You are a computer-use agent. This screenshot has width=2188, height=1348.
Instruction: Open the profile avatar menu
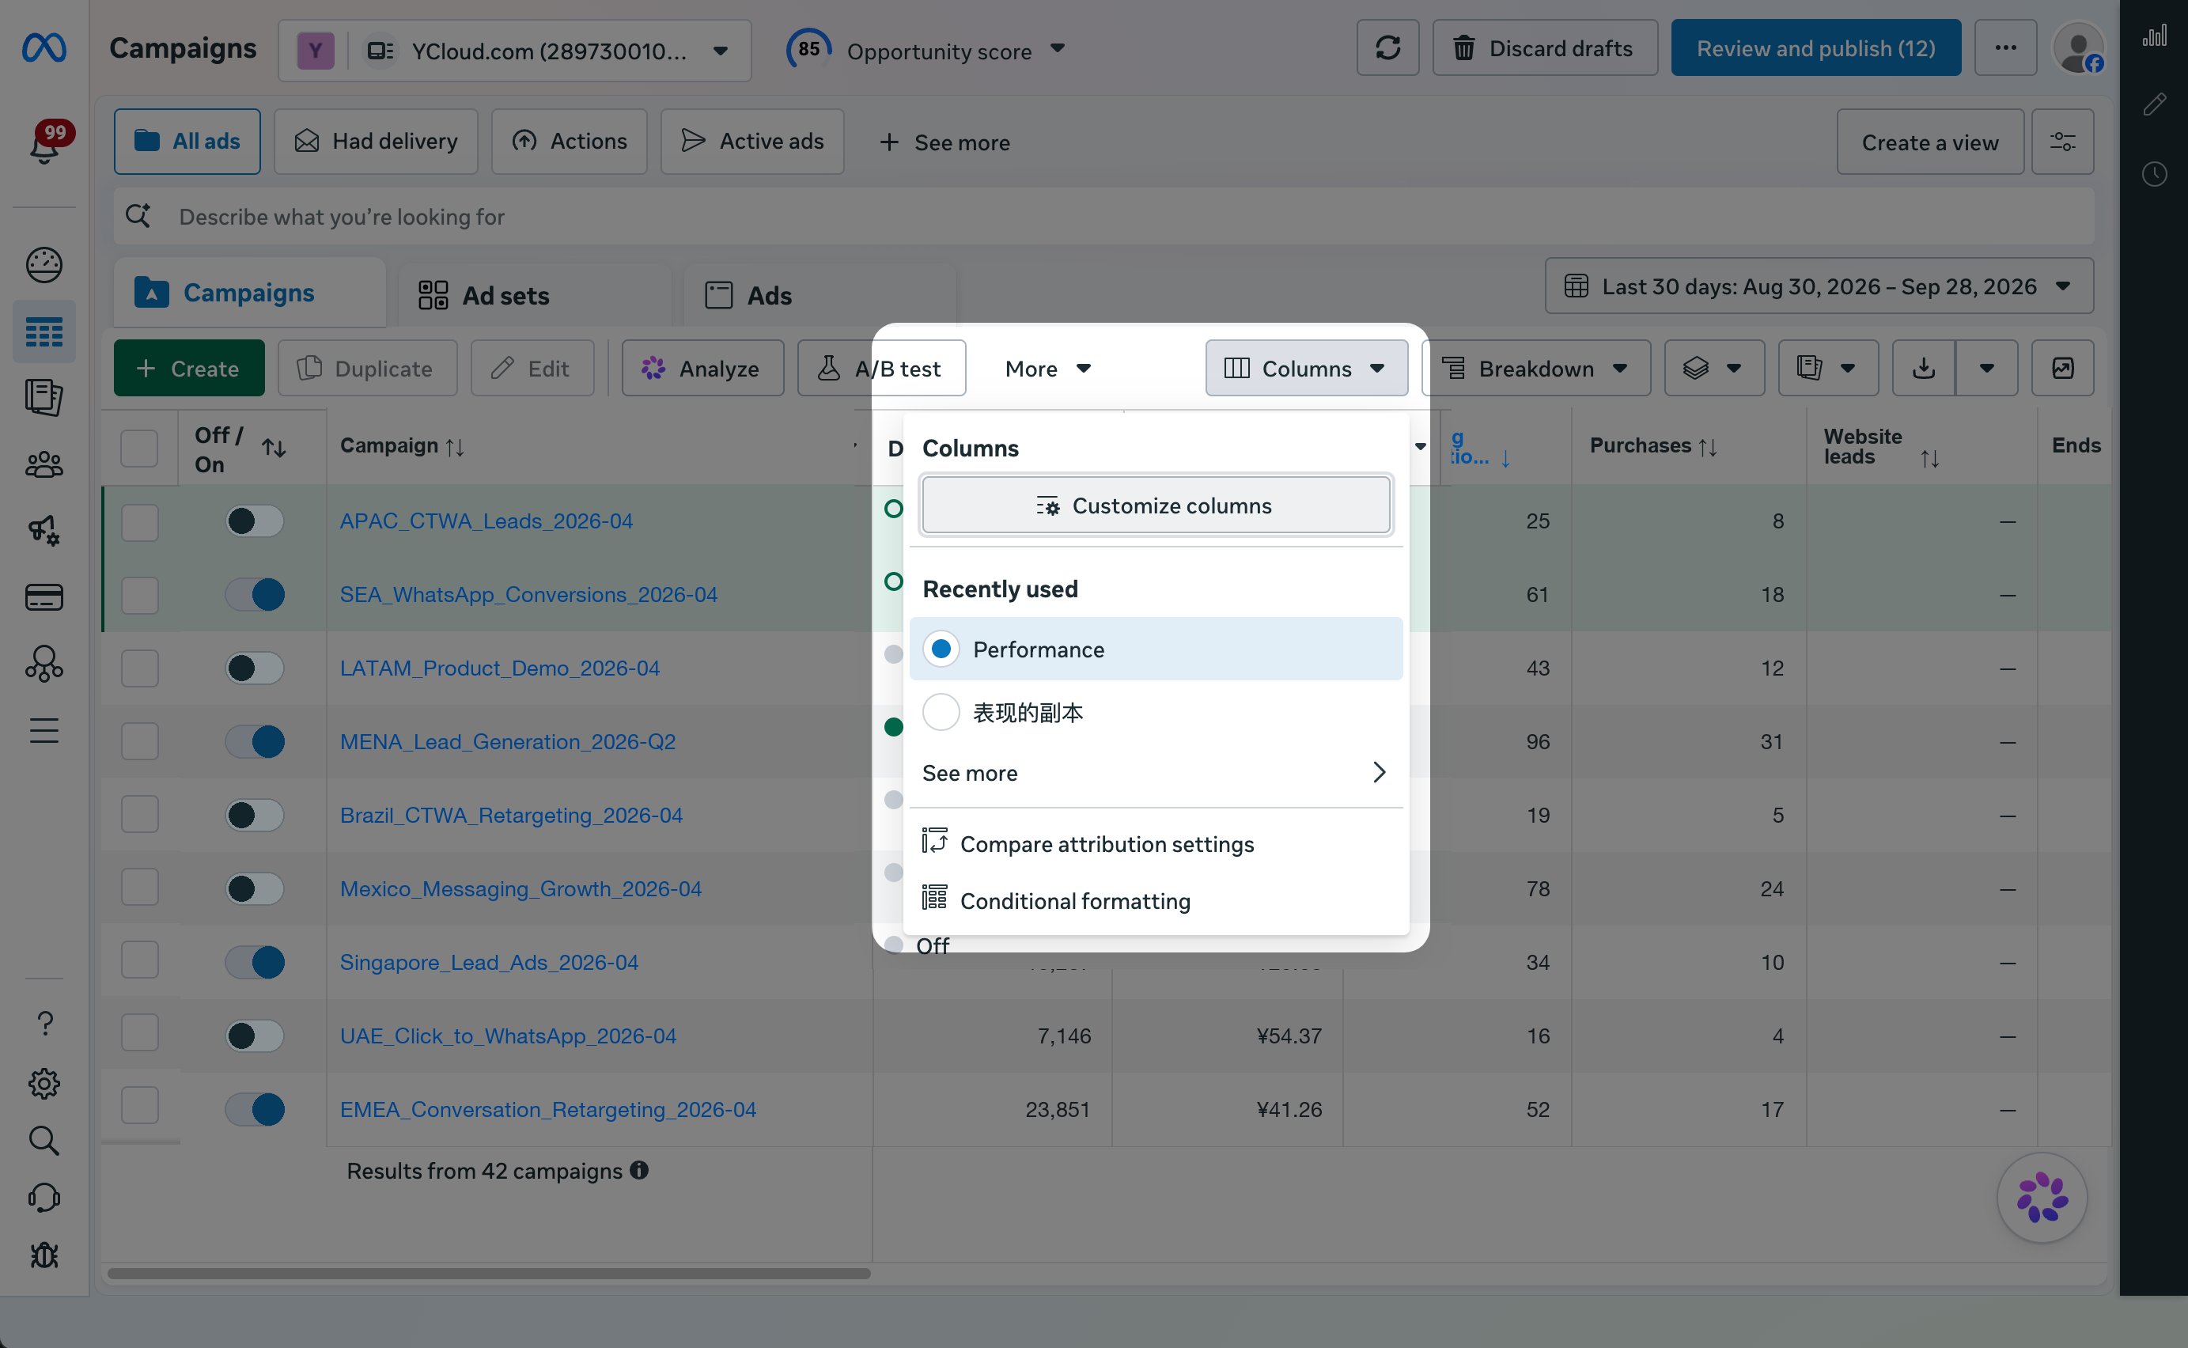(x=2078, y=48)
